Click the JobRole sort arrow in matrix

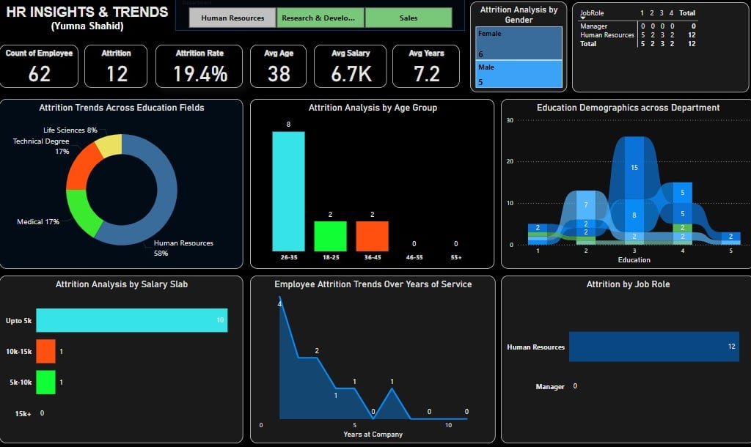tap(582, 18)
